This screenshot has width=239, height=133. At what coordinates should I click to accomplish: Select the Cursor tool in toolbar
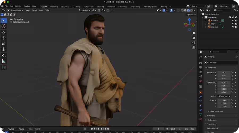point(3,26)
